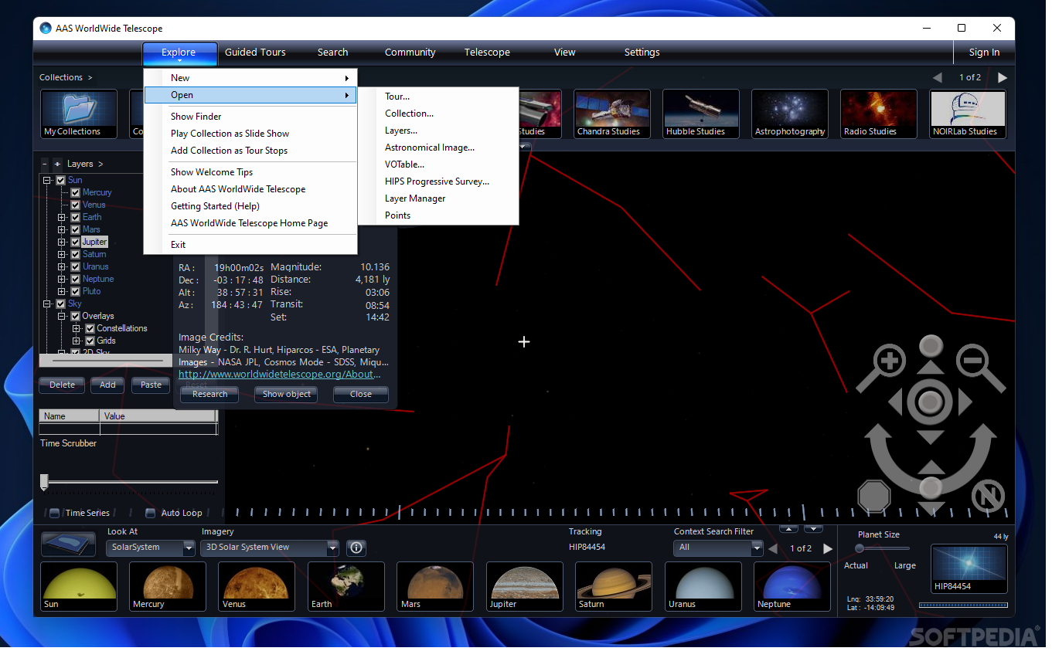The height and width of the screenshot is (658, 1052).
Task: Open the Hubble Studies collection
Action: point(701,114)
